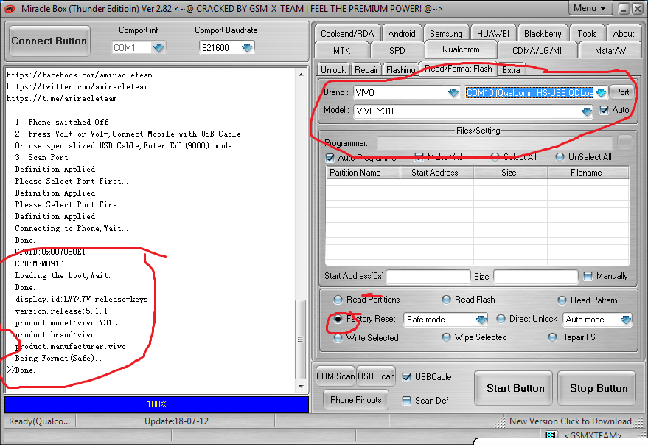Select the Select All radio option
Screen dimensions: 648x445
pos(495,156)
